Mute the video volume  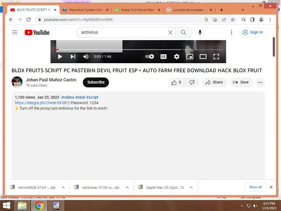coord(86,57)
